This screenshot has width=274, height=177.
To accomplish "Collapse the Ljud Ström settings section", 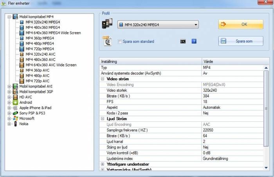I will point(103,119).
